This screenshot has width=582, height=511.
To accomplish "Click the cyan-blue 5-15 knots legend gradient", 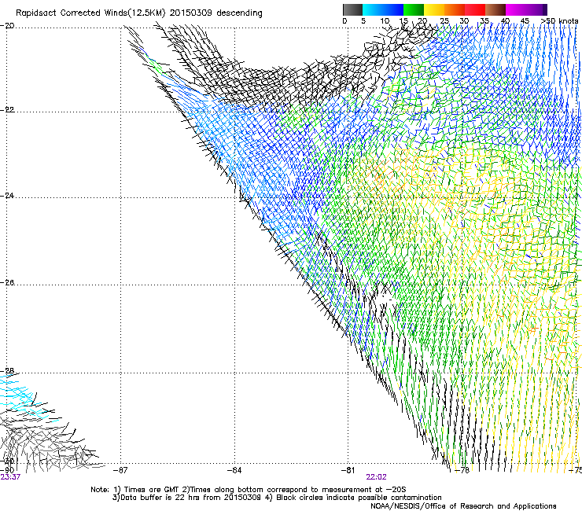I will (x=383, y=9).
